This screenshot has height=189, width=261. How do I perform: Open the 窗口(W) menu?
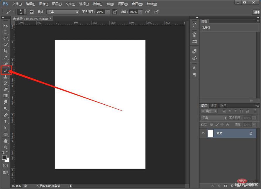click(137, 4)
